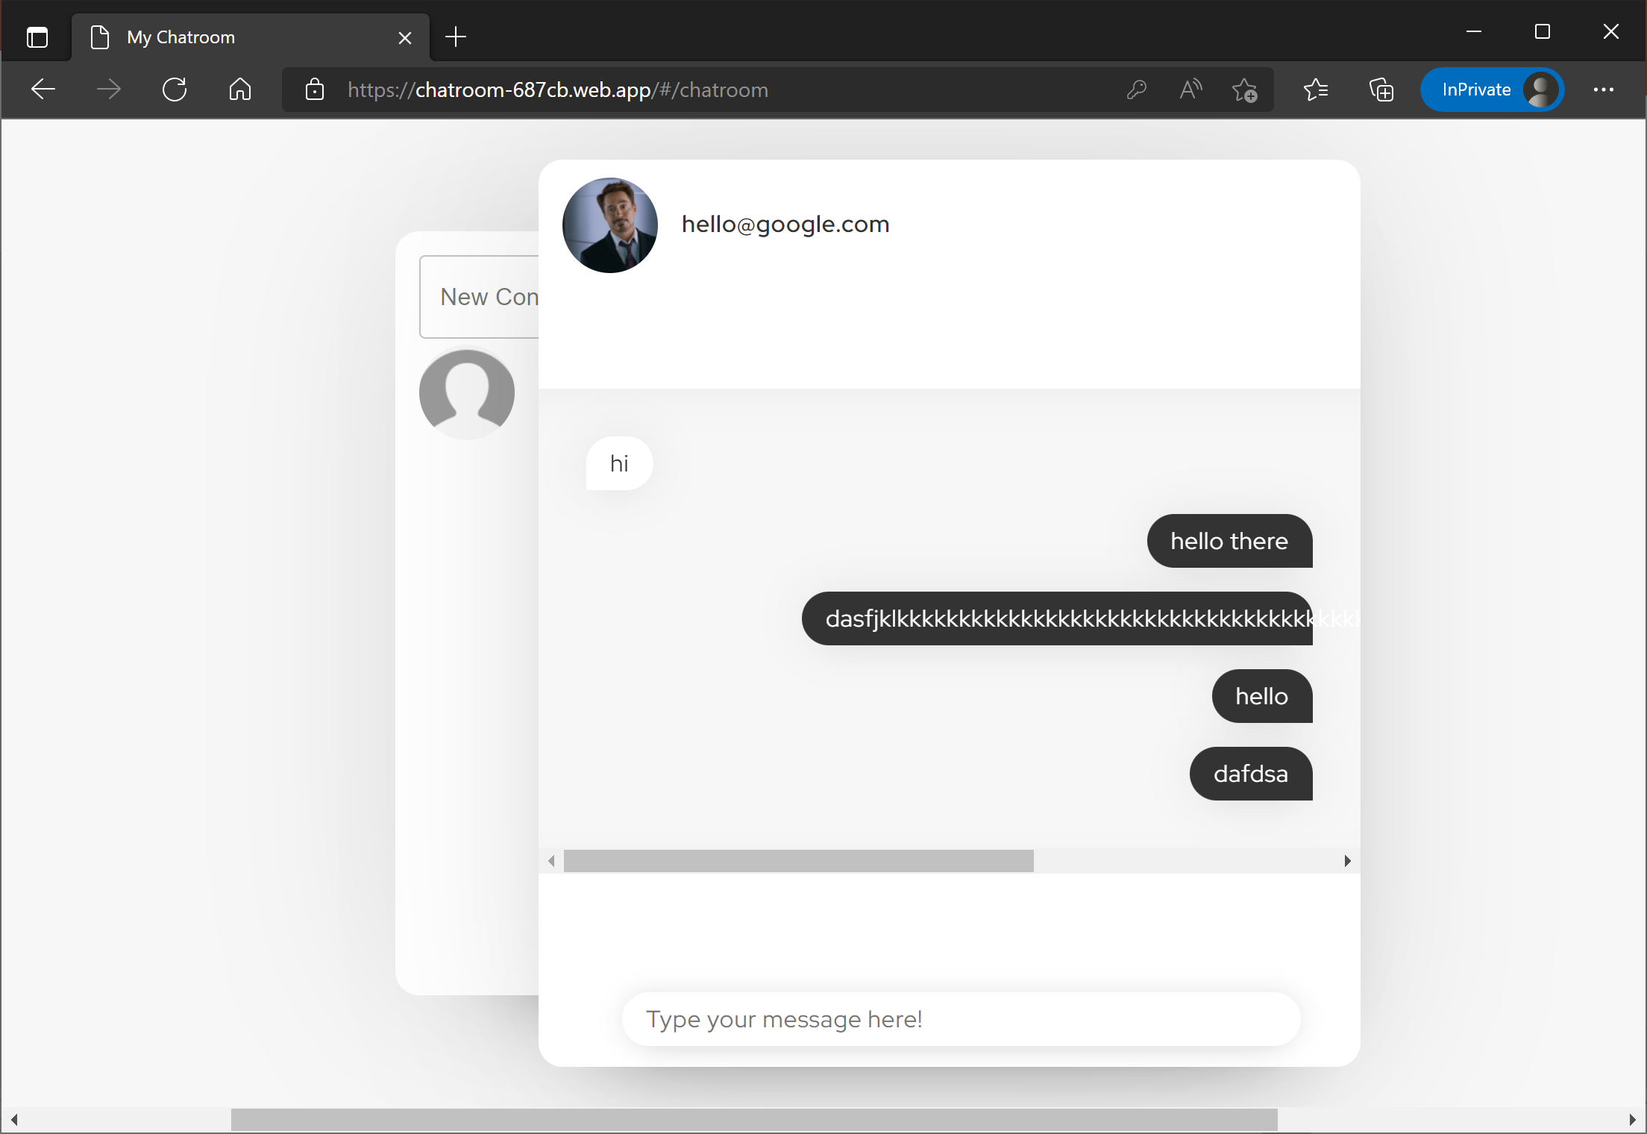Open the browser home page

click(x=240, y=90)
